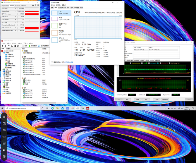Switch to the Advanced tab in GPU-Z

pos(17,6)
